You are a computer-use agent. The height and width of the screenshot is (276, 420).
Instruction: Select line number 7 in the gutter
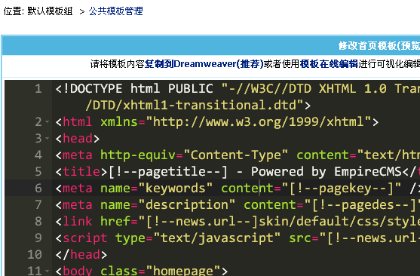pos(38,204)
